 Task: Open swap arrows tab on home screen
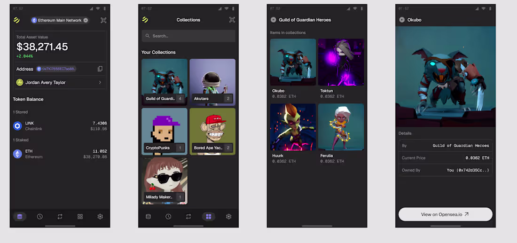(x=60, y=217)
